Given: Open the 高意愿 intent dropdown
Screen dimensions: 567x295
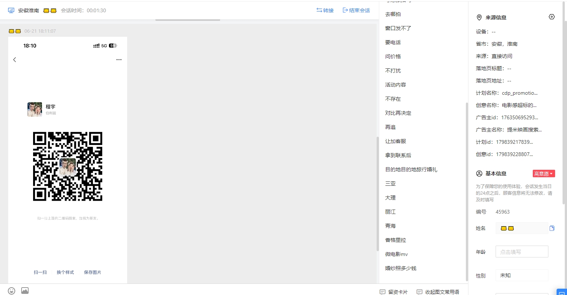Looking at the screenshot, I should click(x=544, y=174).
